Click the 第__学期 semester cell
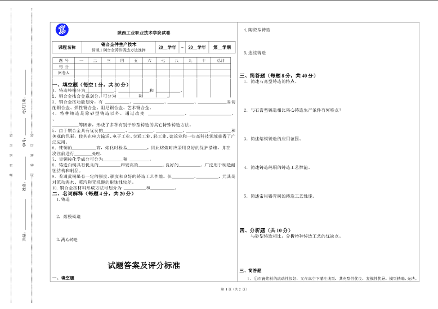 click(x=222, y=47)
